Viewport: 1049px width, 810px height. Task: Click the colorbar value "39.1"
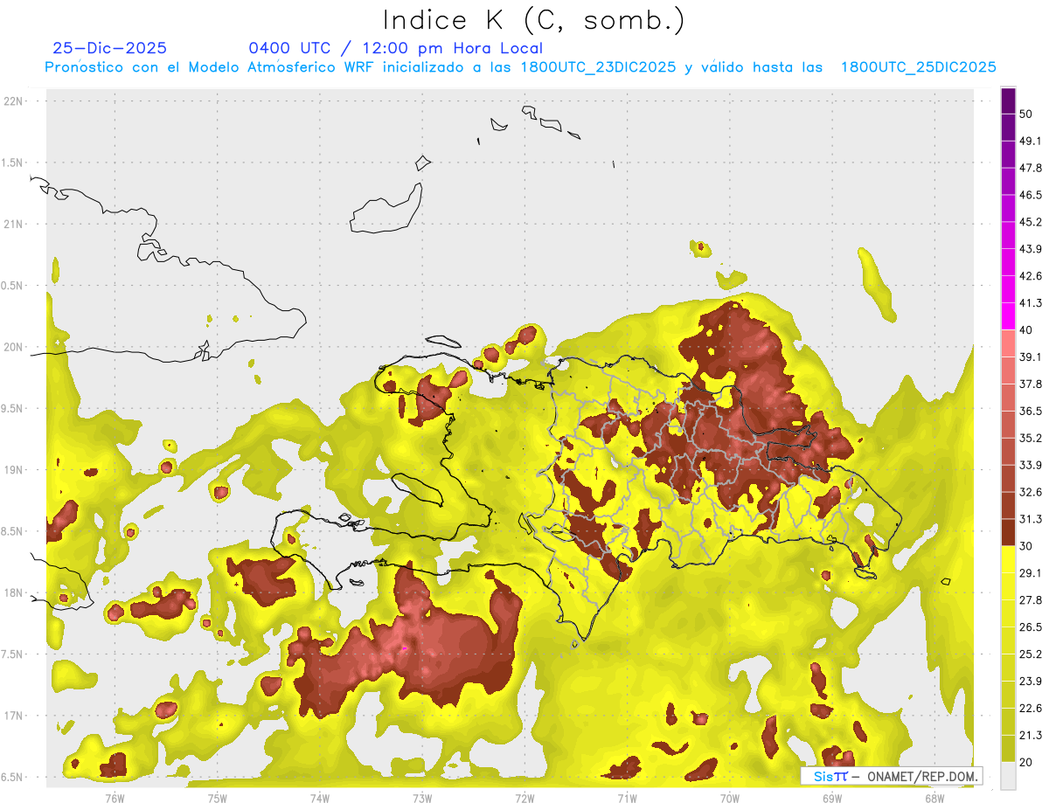click(1031, 357)
